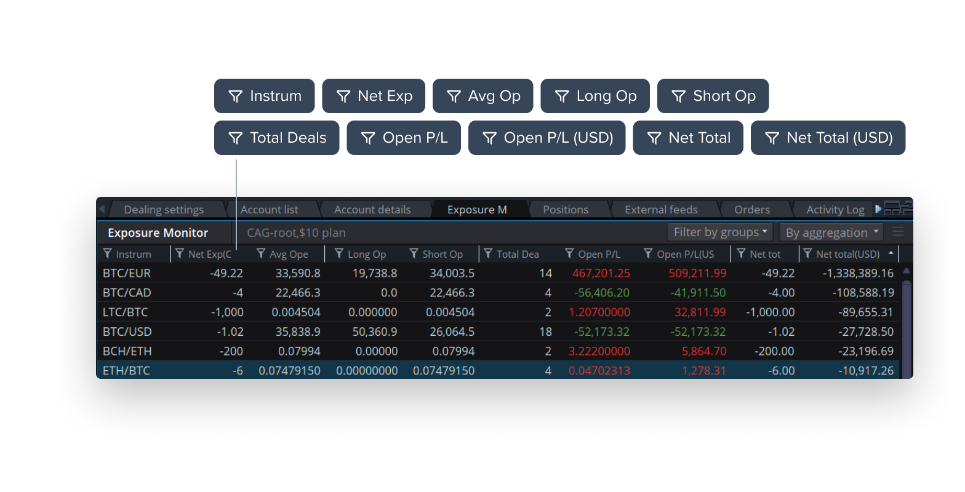Click the filter icon in Instrum column header
The image size is (965, 492).
(108, 254)
